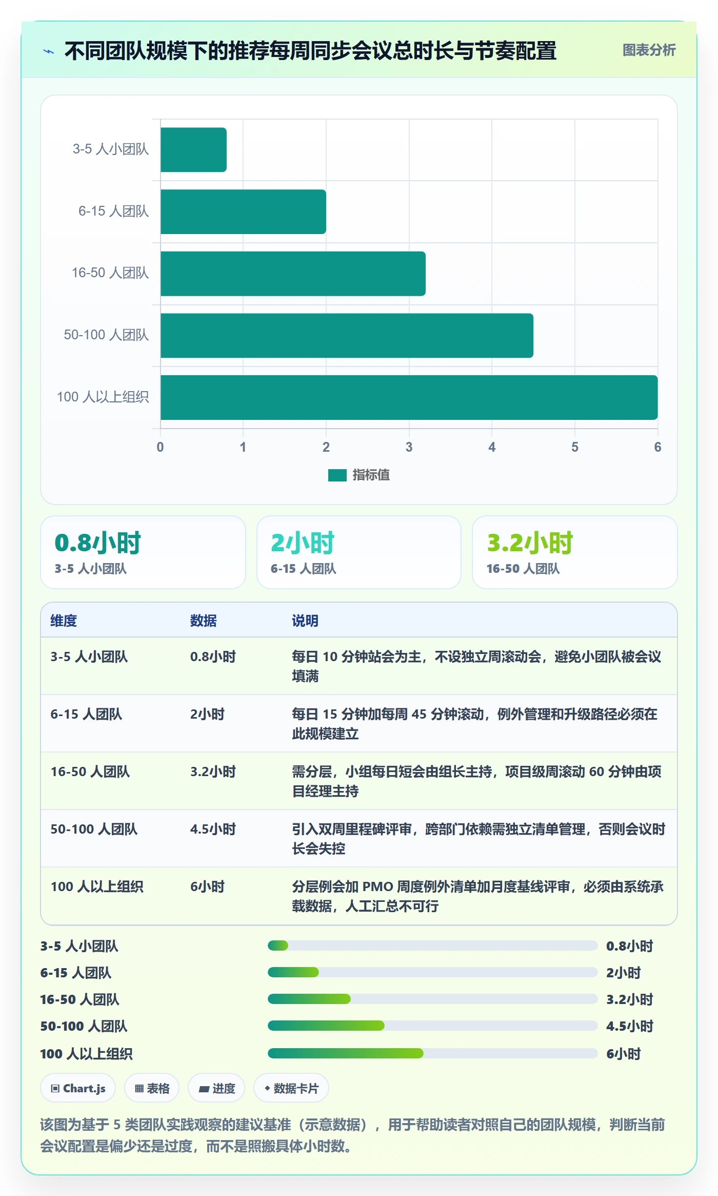718x1196 pixels.
Task: Click the Chart.js tag chip
Action: pos(78,1088)
